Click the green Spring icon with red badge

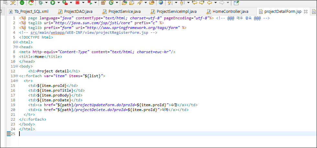point(31,3)
